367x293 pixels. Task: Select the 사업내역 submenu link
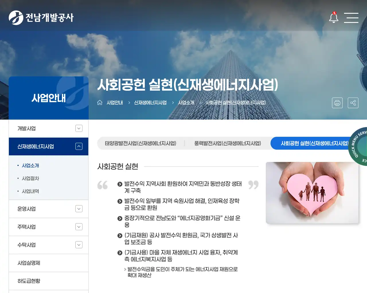(x=30, y=191)
